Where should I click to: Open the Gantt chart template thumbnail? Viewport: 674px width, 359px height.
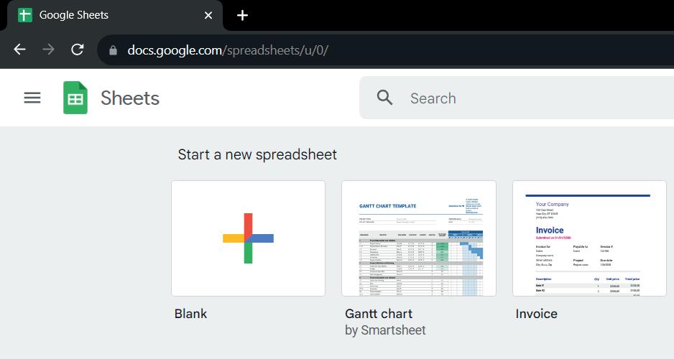pyautogui.click(x=419, y=238)
